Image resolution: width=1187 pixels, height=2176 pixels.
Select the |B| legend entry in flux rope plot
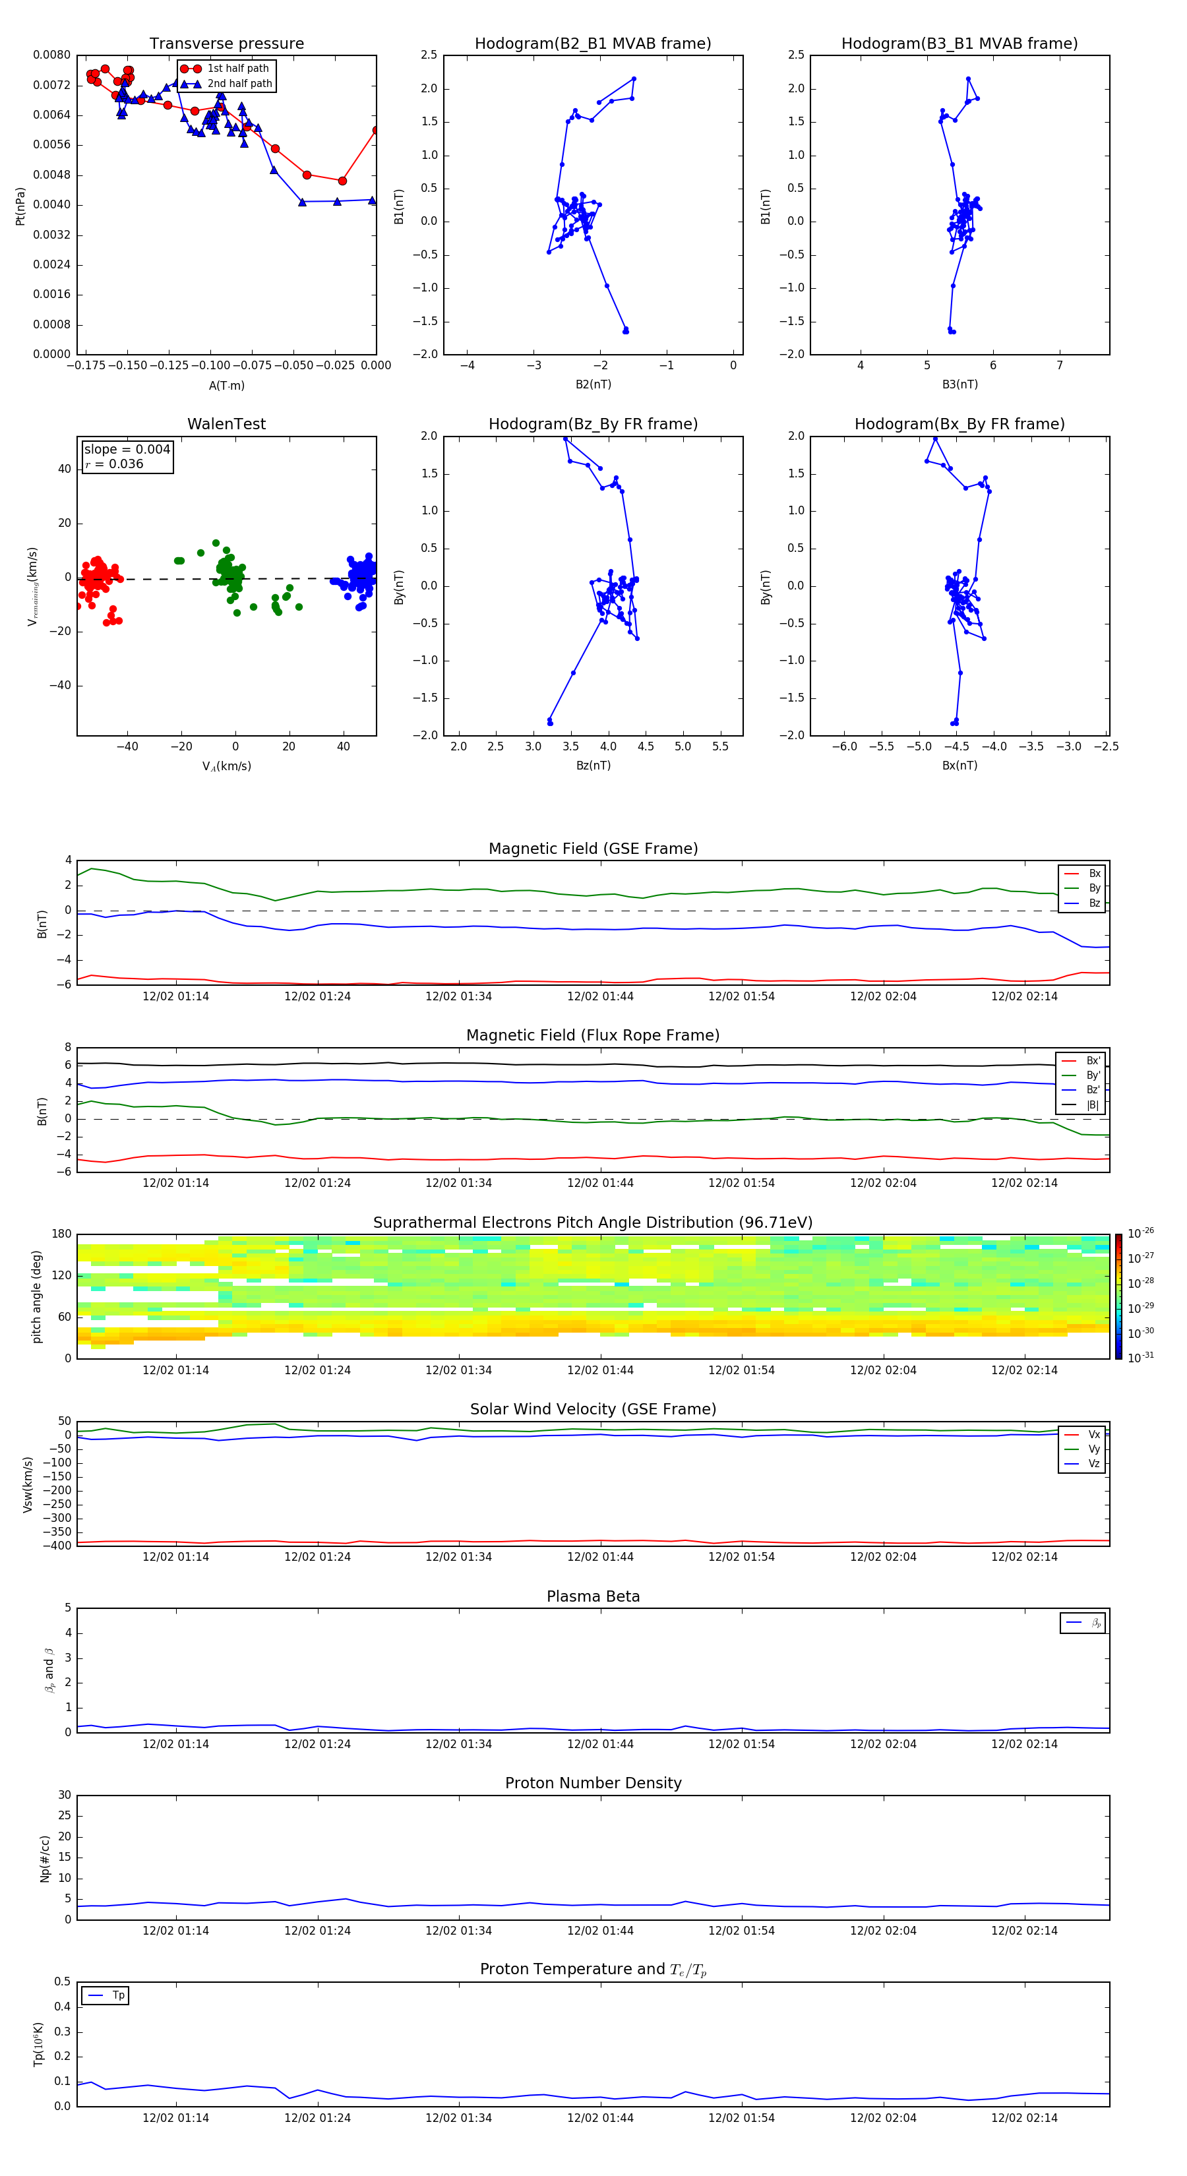click(x=1081, y=1105)
